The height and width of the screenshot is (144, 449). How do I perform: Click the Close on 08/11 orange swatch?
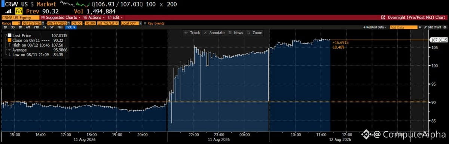coord(9,40)
